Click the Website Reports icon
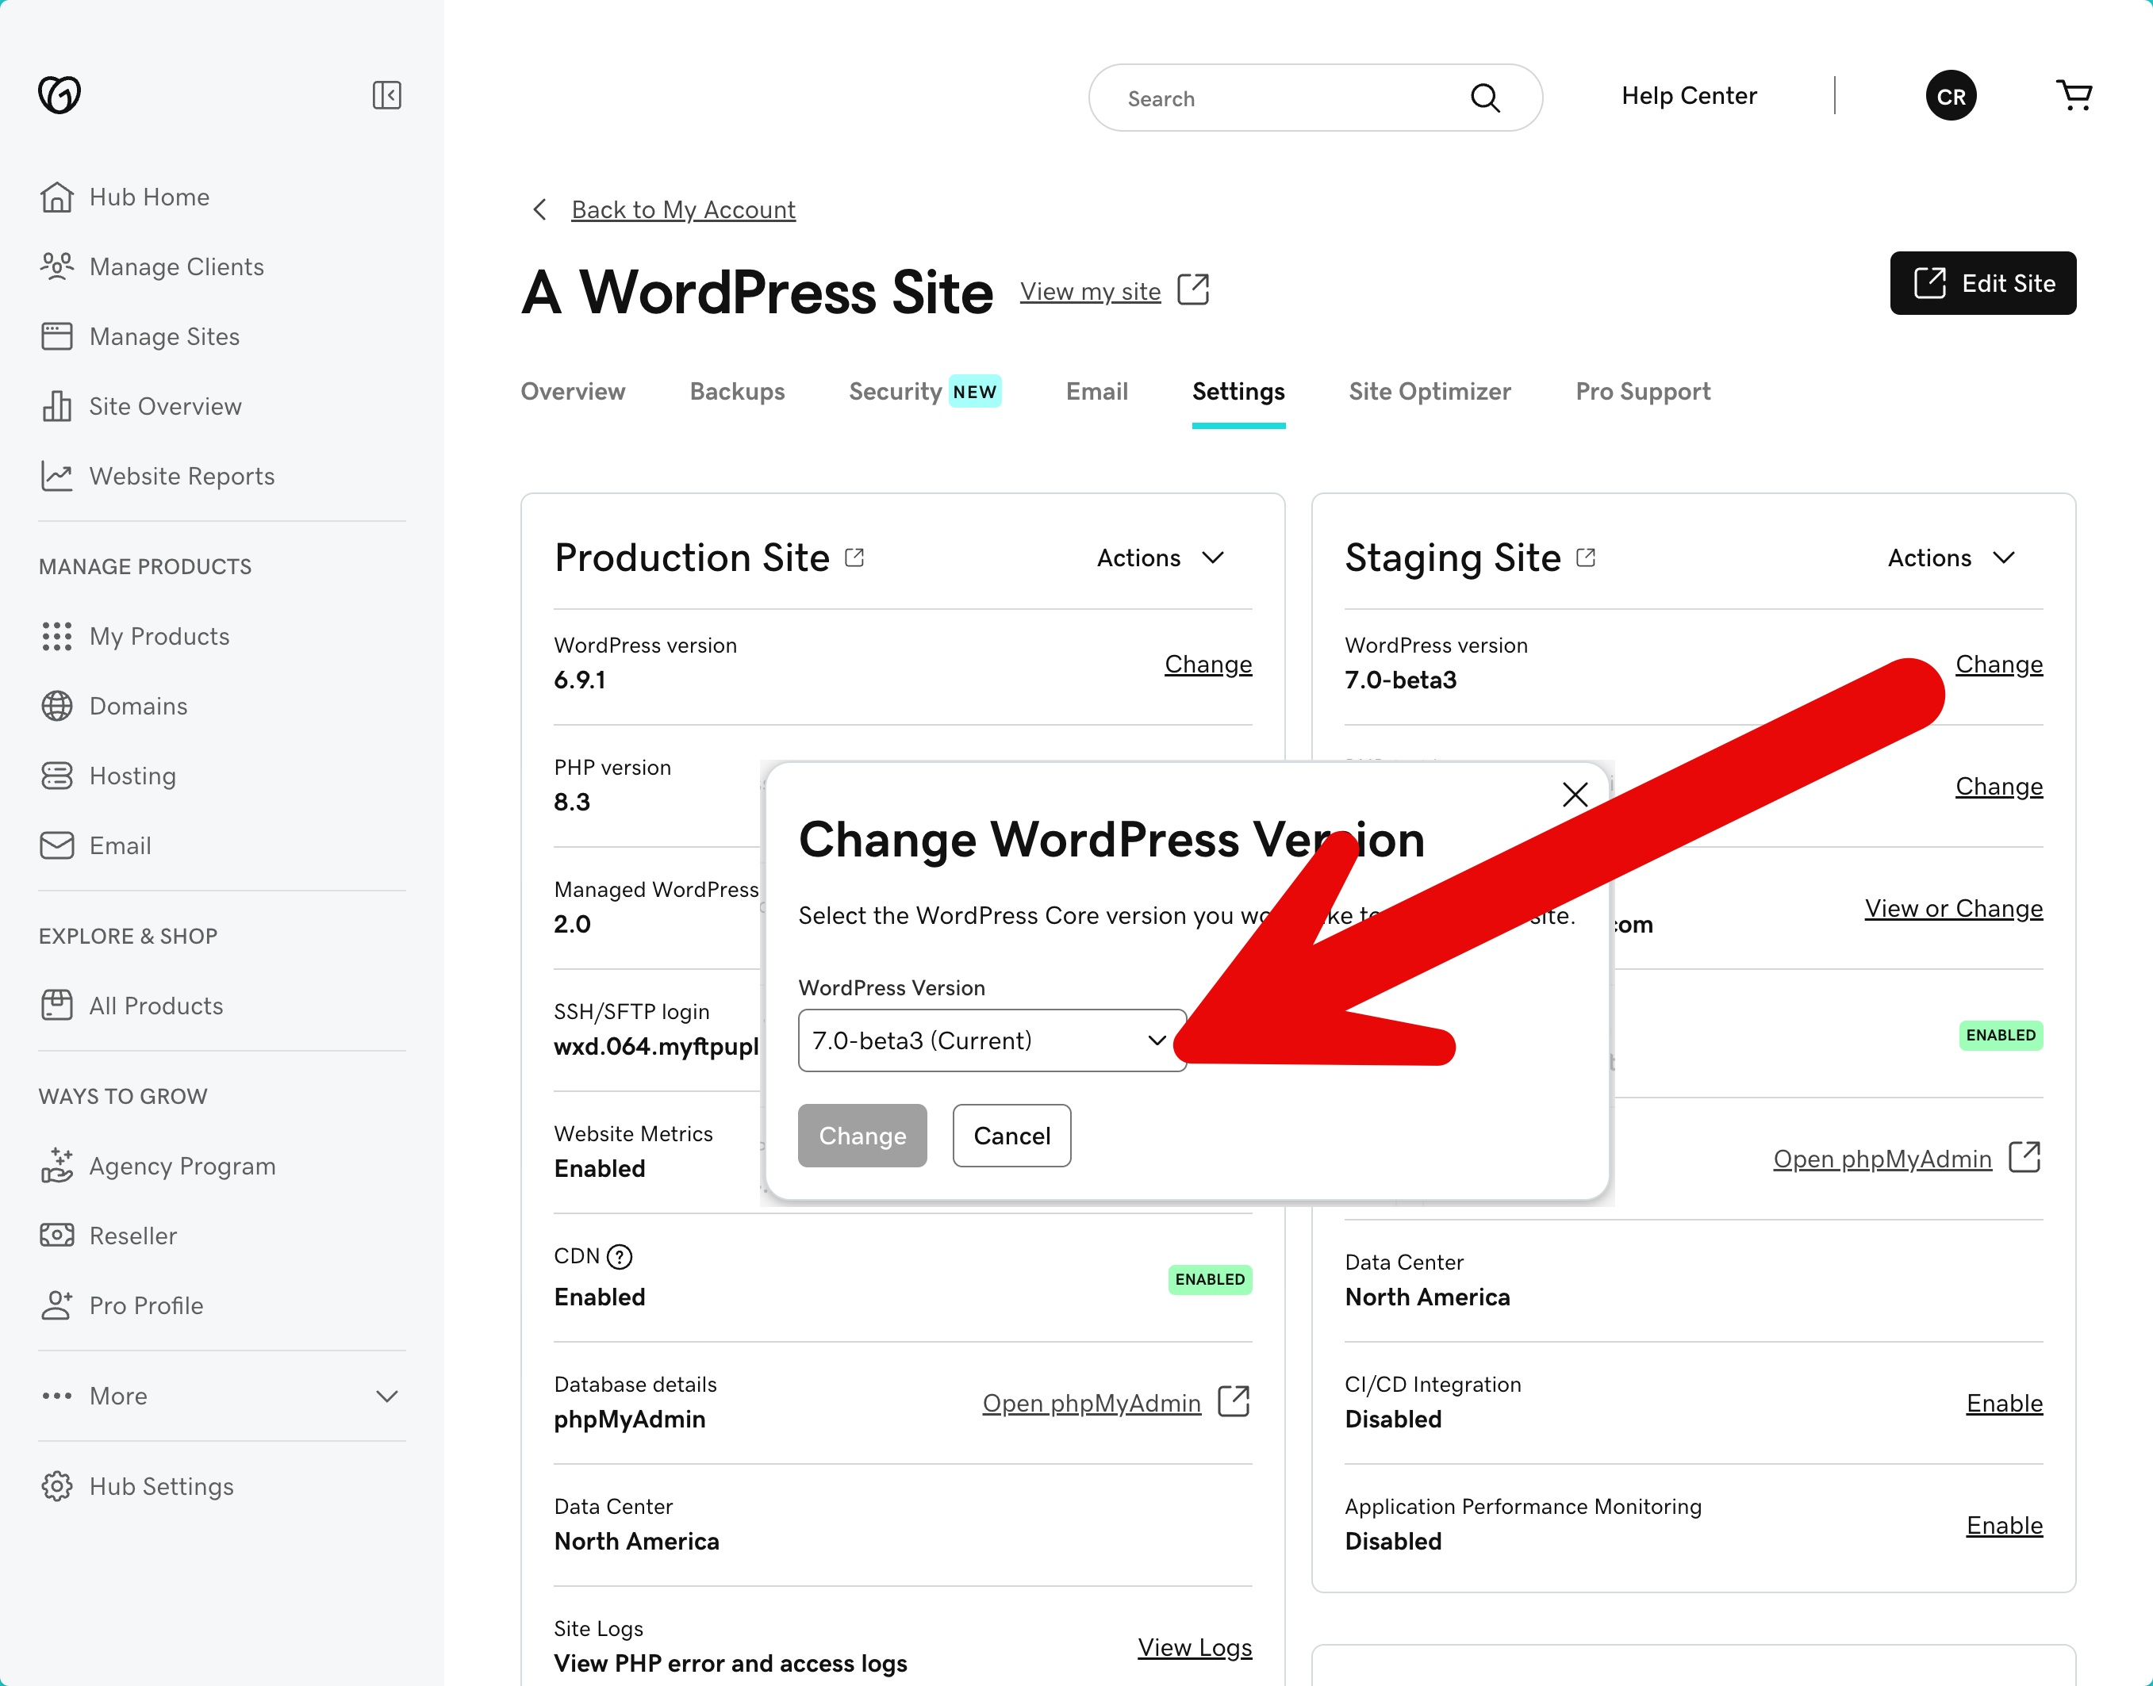The width and height of the screenshot is (2153, 1686). click(x=56, y=475)
